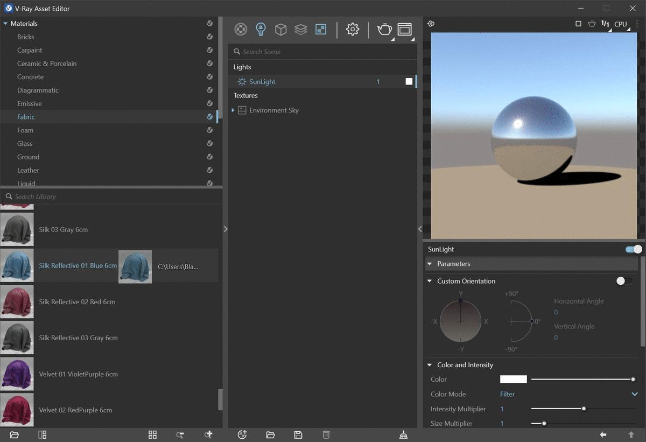Click the left arrow navigation icon
The height and width of the screenshot is (442, 646).
click(x=603, y=434)
